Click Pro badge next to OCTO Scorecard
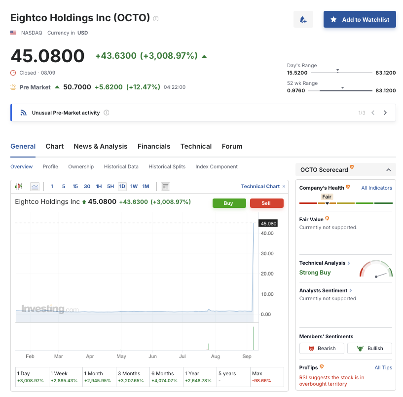Image resolution: width=403 pixels, height=397 pixels. (352, 167)
